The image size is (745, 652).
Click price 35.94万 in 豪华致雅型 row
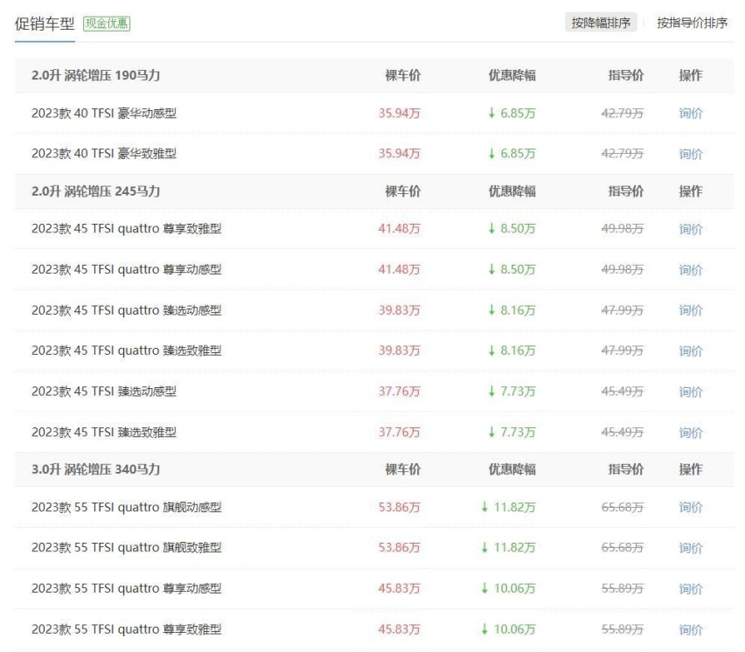[399, 153]
